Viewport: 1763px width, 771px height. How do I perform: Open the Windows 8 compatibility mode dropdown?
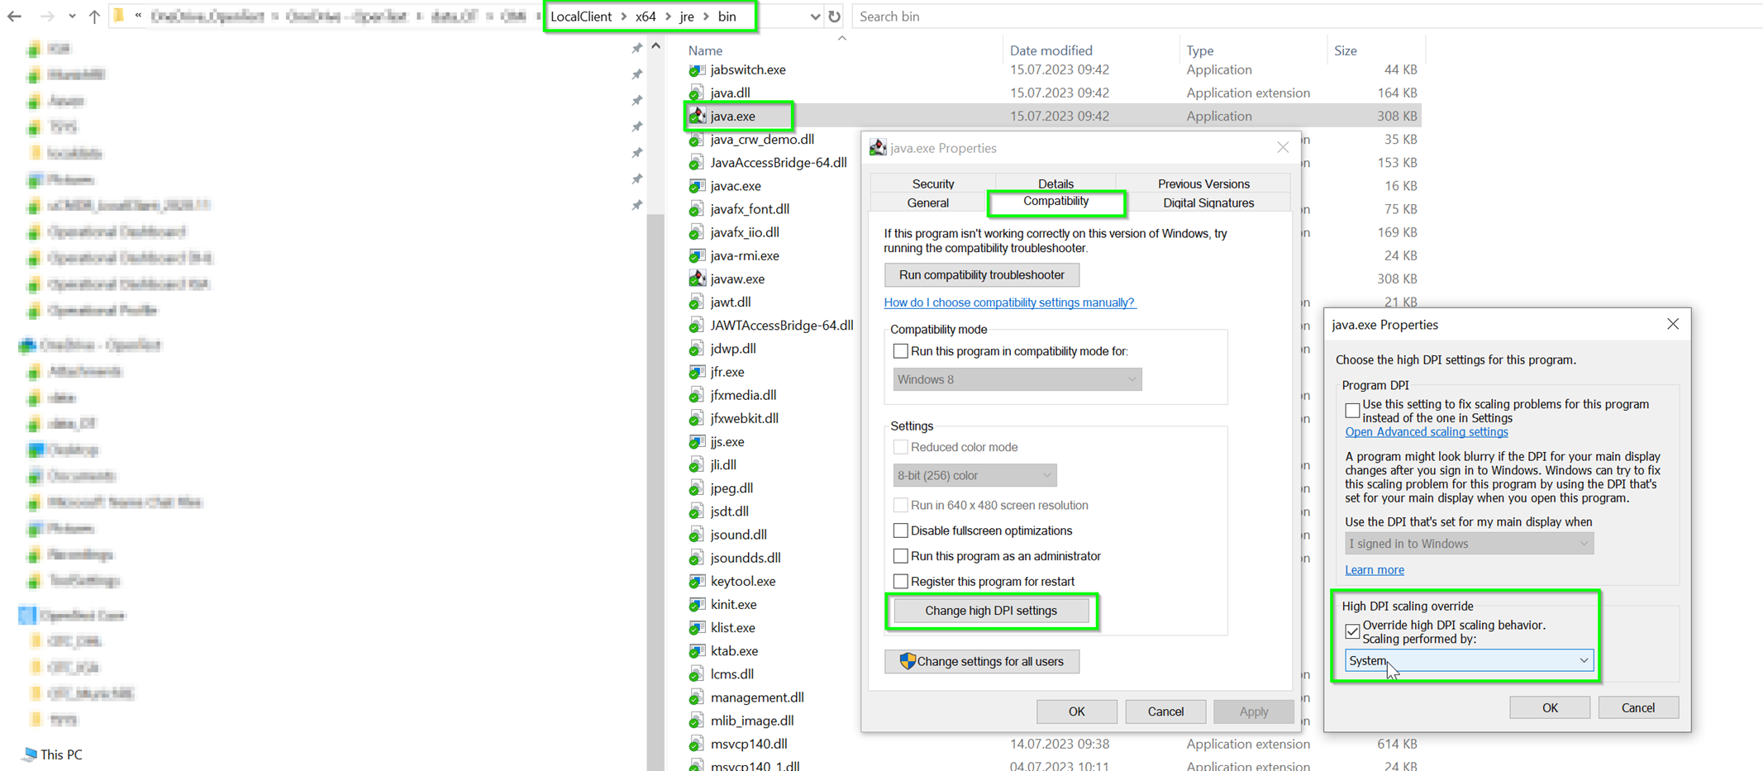1132,378
